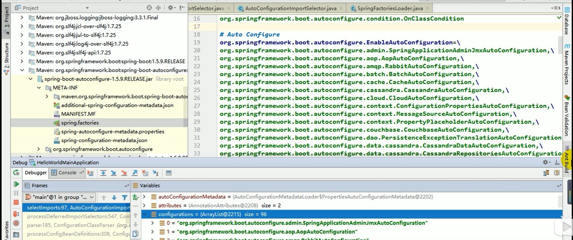The width and height of the screenshot is (573, 240).
Task: Switch to Debugger tab
Action: pos(36,172)
